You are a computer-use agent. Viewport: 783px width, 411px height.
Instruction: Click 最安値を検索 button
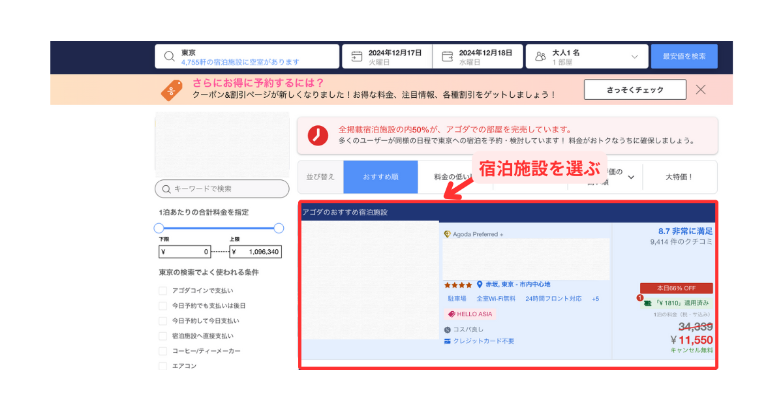click(x=684, y=56)
